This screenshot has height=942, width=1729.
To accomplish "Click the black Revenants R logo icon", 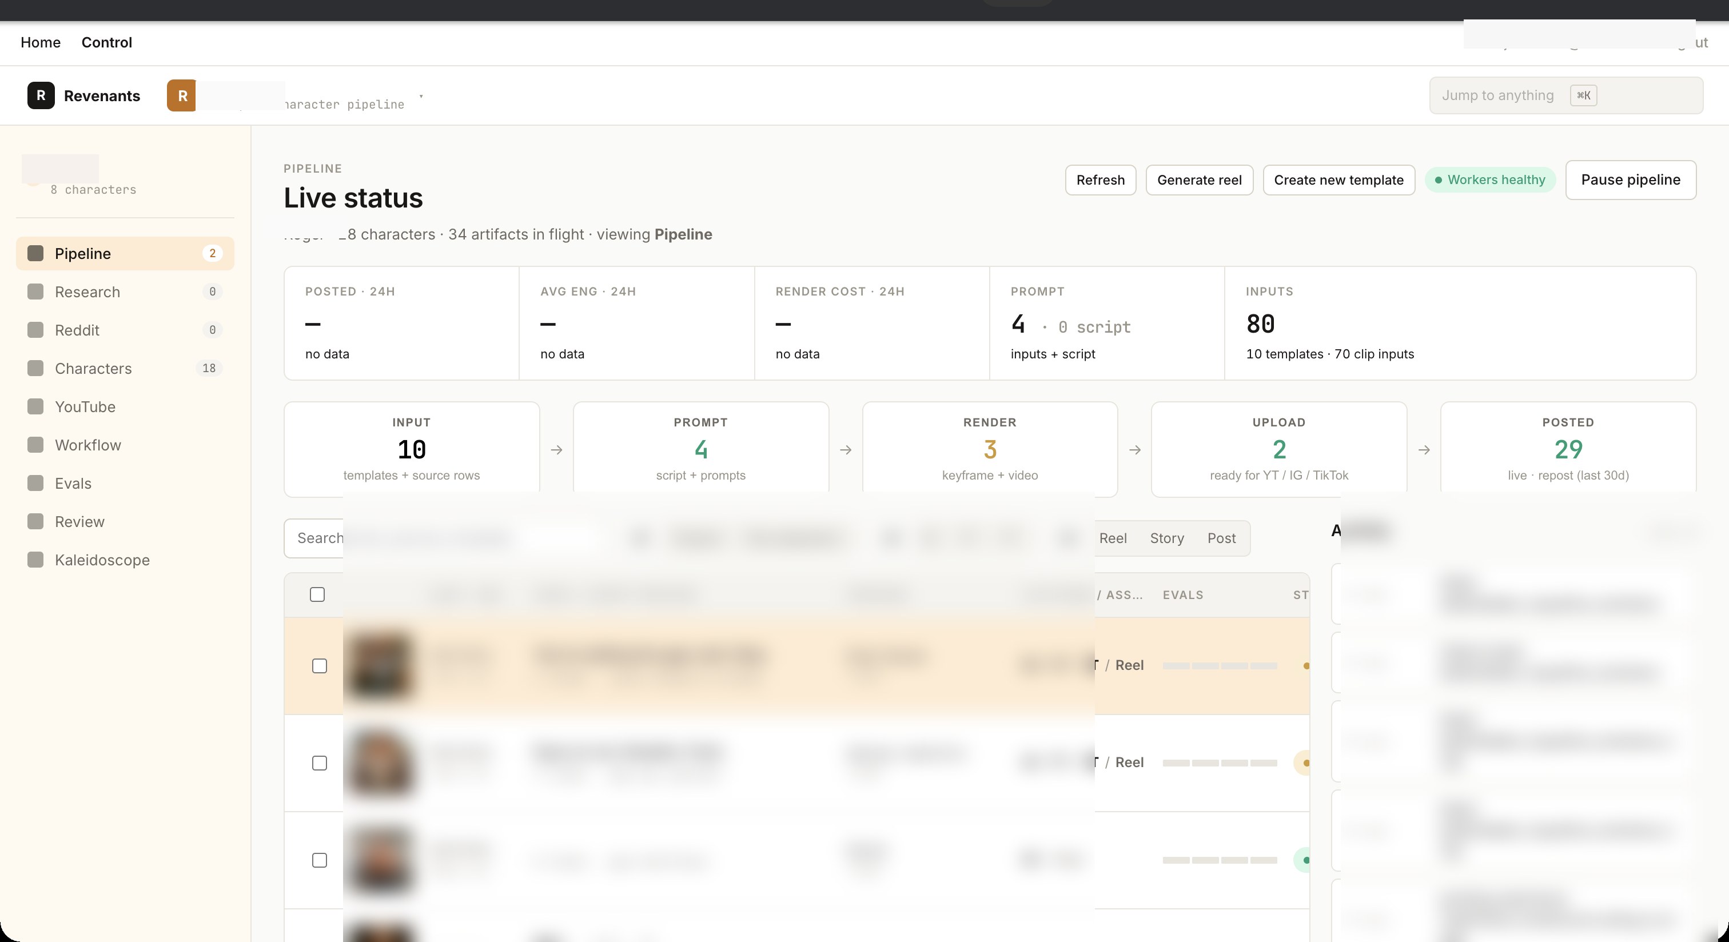I will point(41,95).
